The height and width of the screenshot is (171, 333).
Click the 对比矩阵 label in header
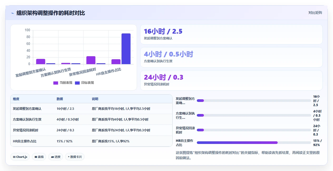(315, 13)
